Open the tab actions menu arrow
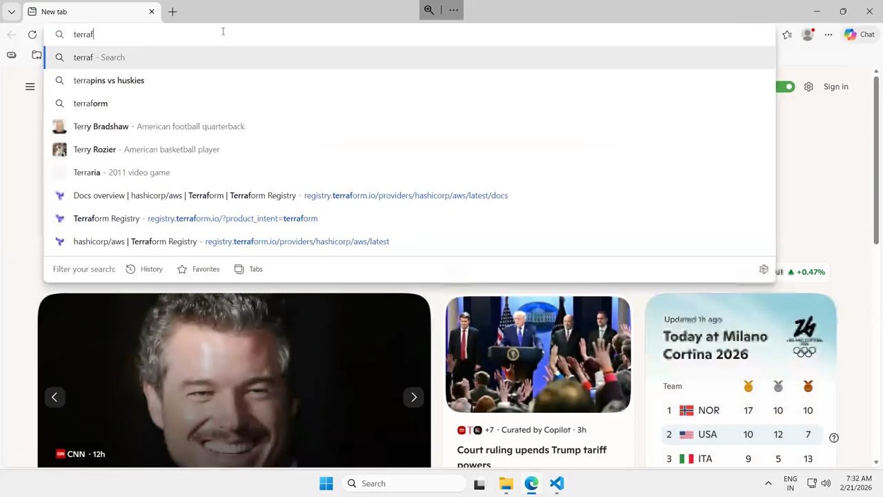 pos(11,12)
